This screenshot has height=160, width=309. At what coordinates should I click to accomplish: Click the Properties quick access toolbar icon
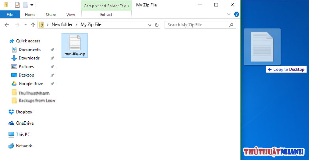click(x=17, y=5)
